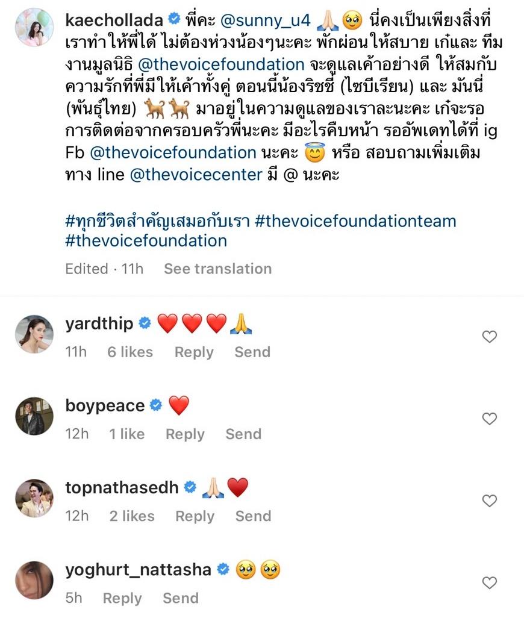This screenshot has height=630, width=524.
Task: Open kaechollada username link
Action: coord(114,21)
